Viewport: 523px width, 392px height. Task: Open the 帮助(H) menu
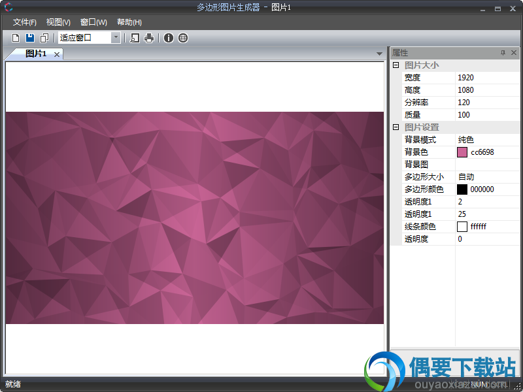coord(129,22)
